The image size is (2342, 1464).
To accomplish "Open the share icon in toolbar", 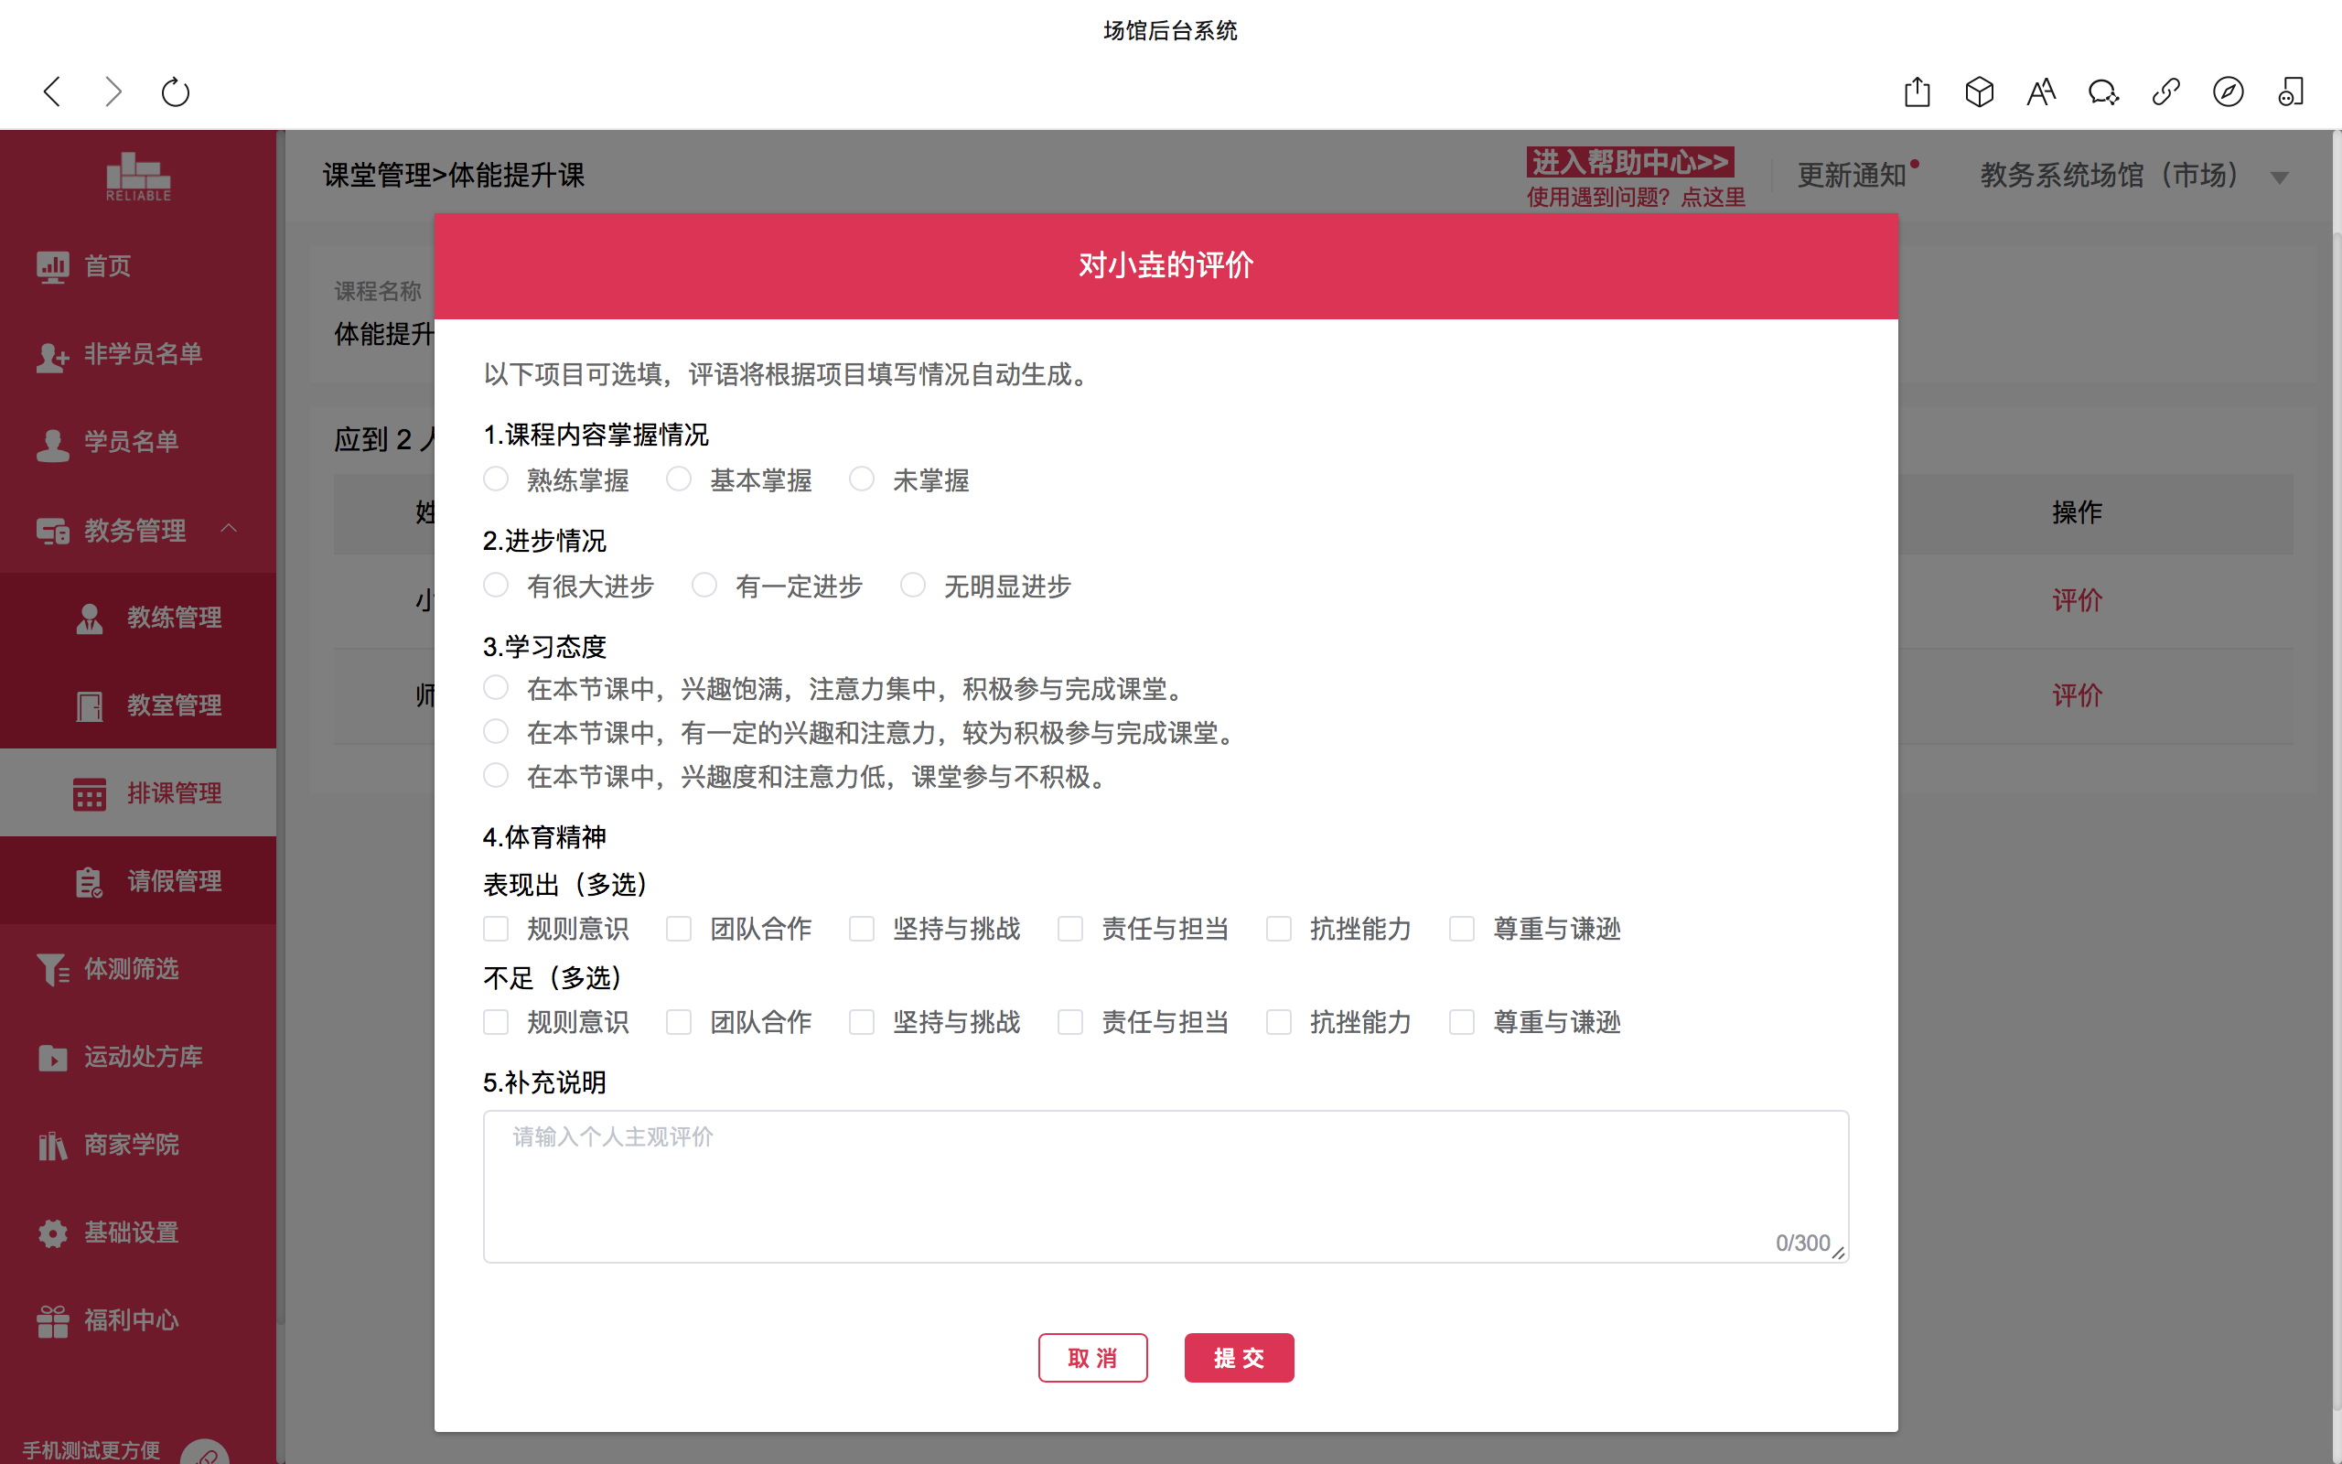I will 1917,92.
